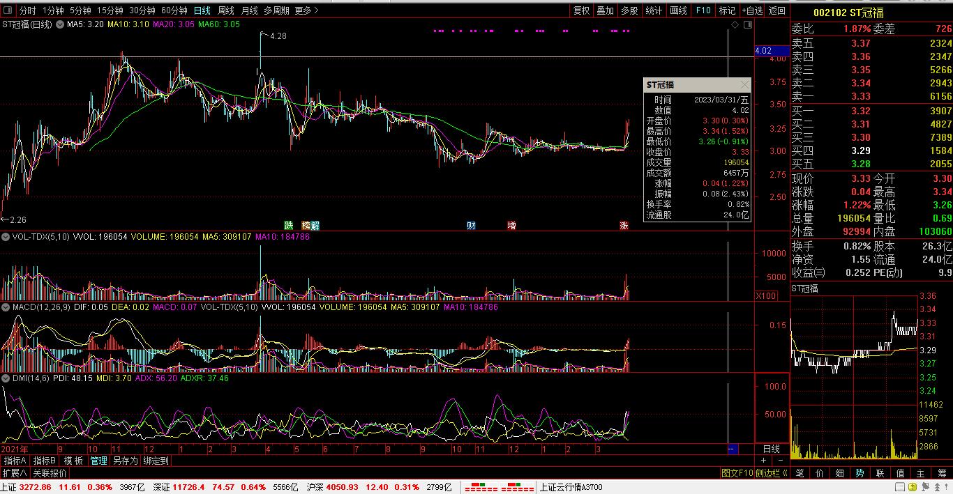The height and width of the screenshot is (494, 953).
Task: Zoom in chart with plus button
Action: click(x=763, y=461)
